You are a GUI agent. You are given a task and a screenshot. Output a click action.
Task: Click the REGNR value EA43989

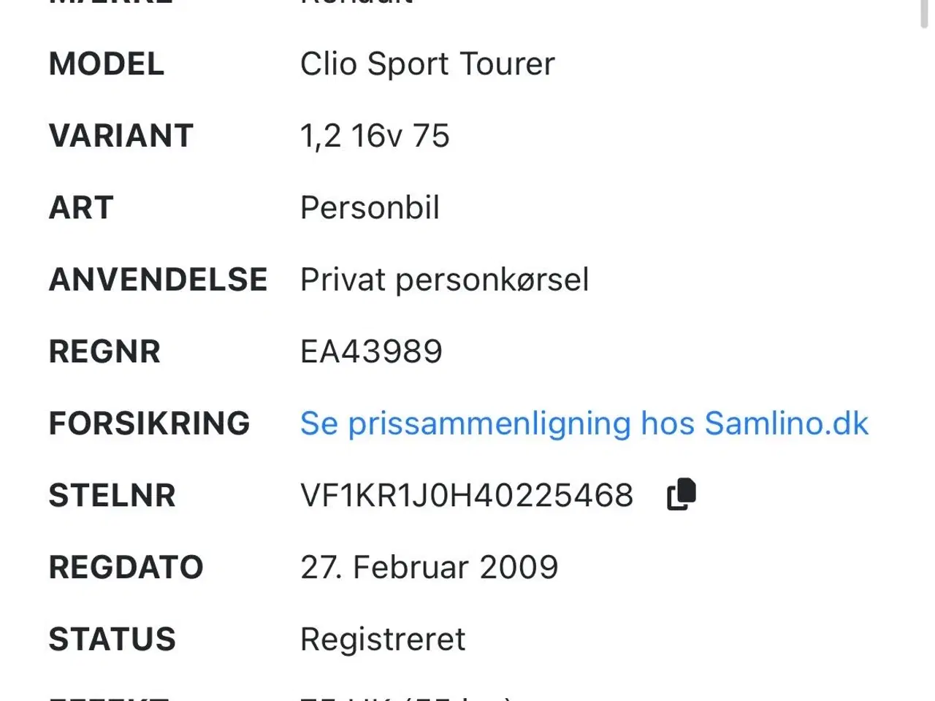pyautogui.click(x=372, y=351)
